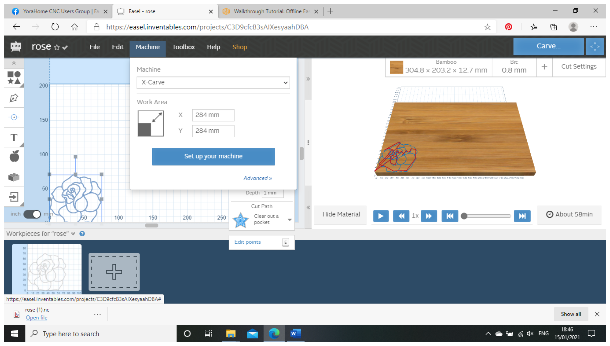The height and width of the screenshot is (346, 610).
Task: Open the Shapes tool in left toolbar
Action: 14,78
